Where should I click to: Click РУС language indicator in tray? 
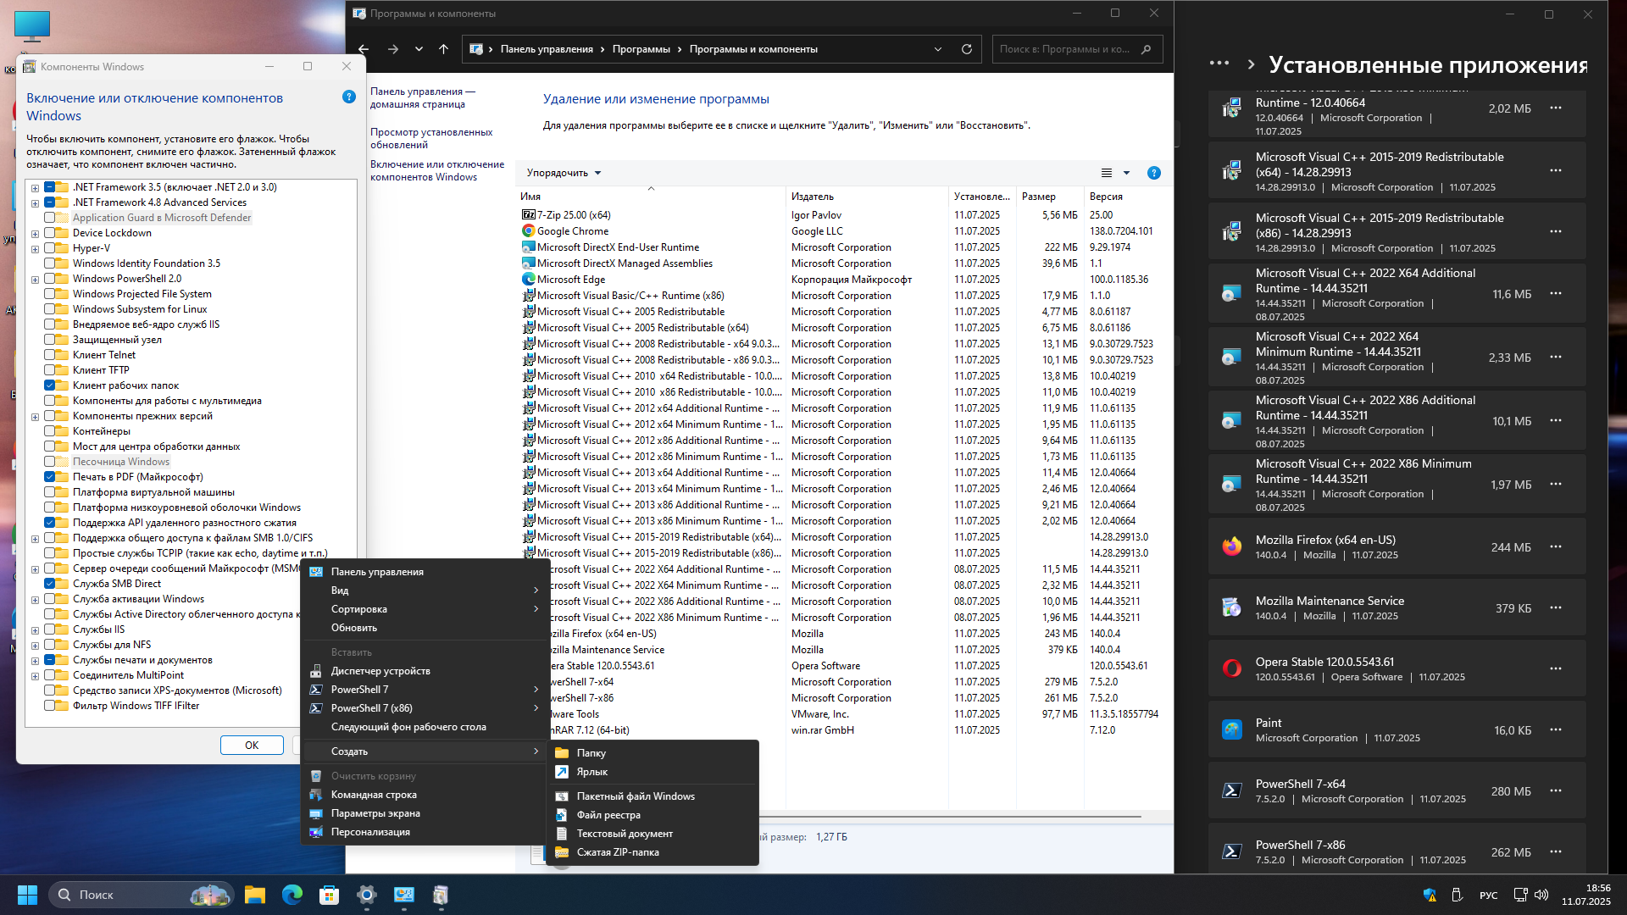coord(1488,896)
